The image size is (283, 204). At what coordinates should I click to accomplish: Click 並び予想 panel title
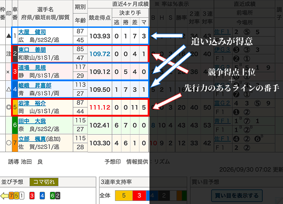(x=12, y=182)
